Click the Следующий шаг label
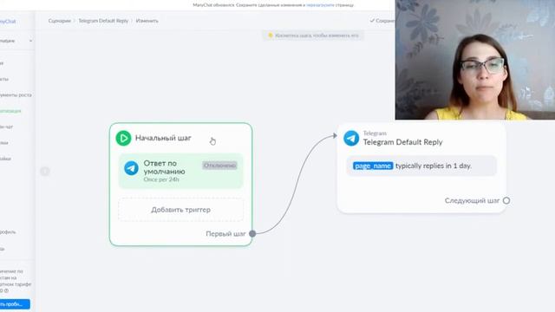The width and height of the screenshot is (555, 312). [x=472, y=200]
